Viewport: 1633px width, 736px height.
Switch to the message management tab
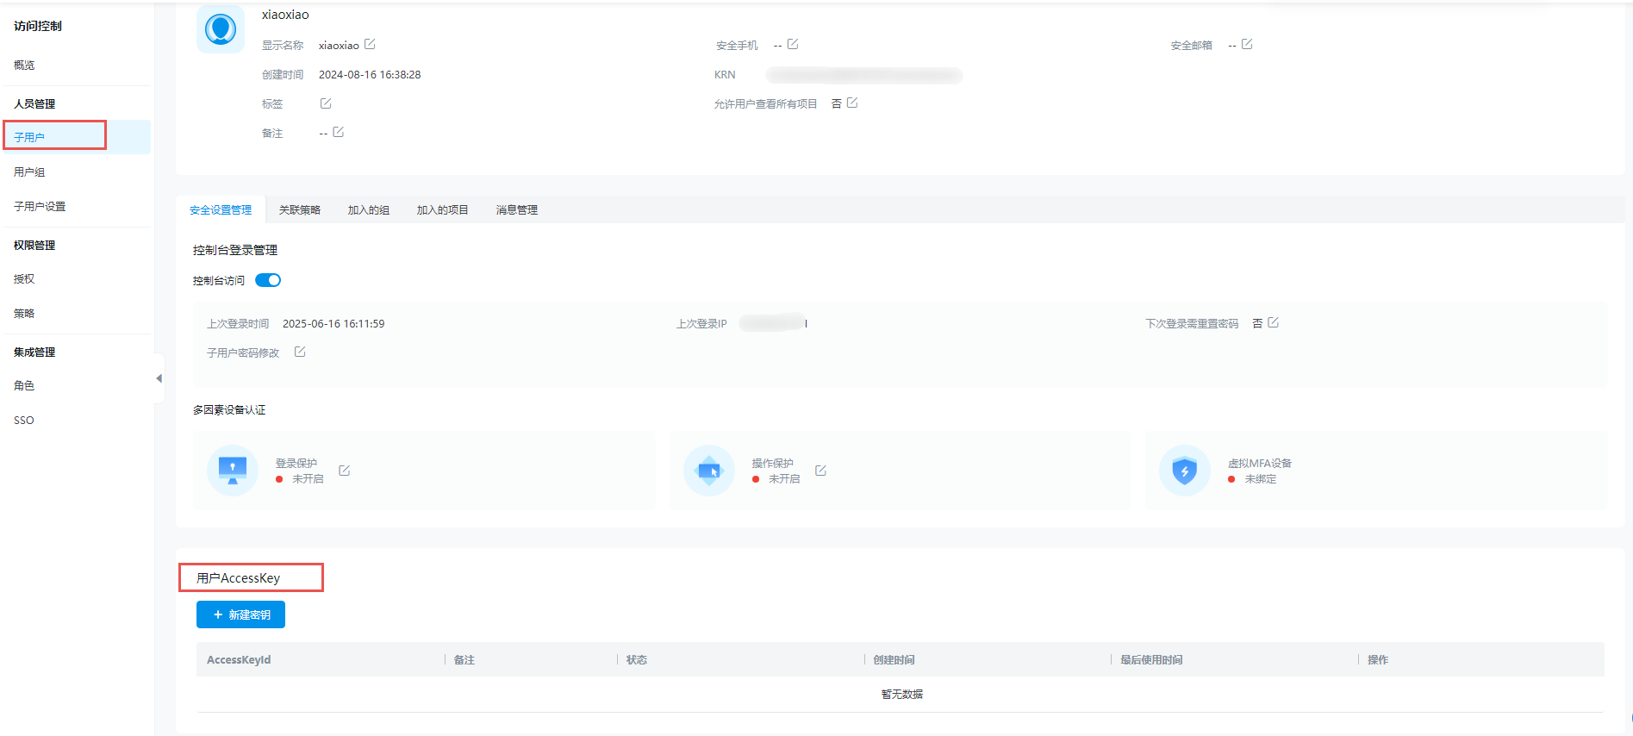[516, 210]
